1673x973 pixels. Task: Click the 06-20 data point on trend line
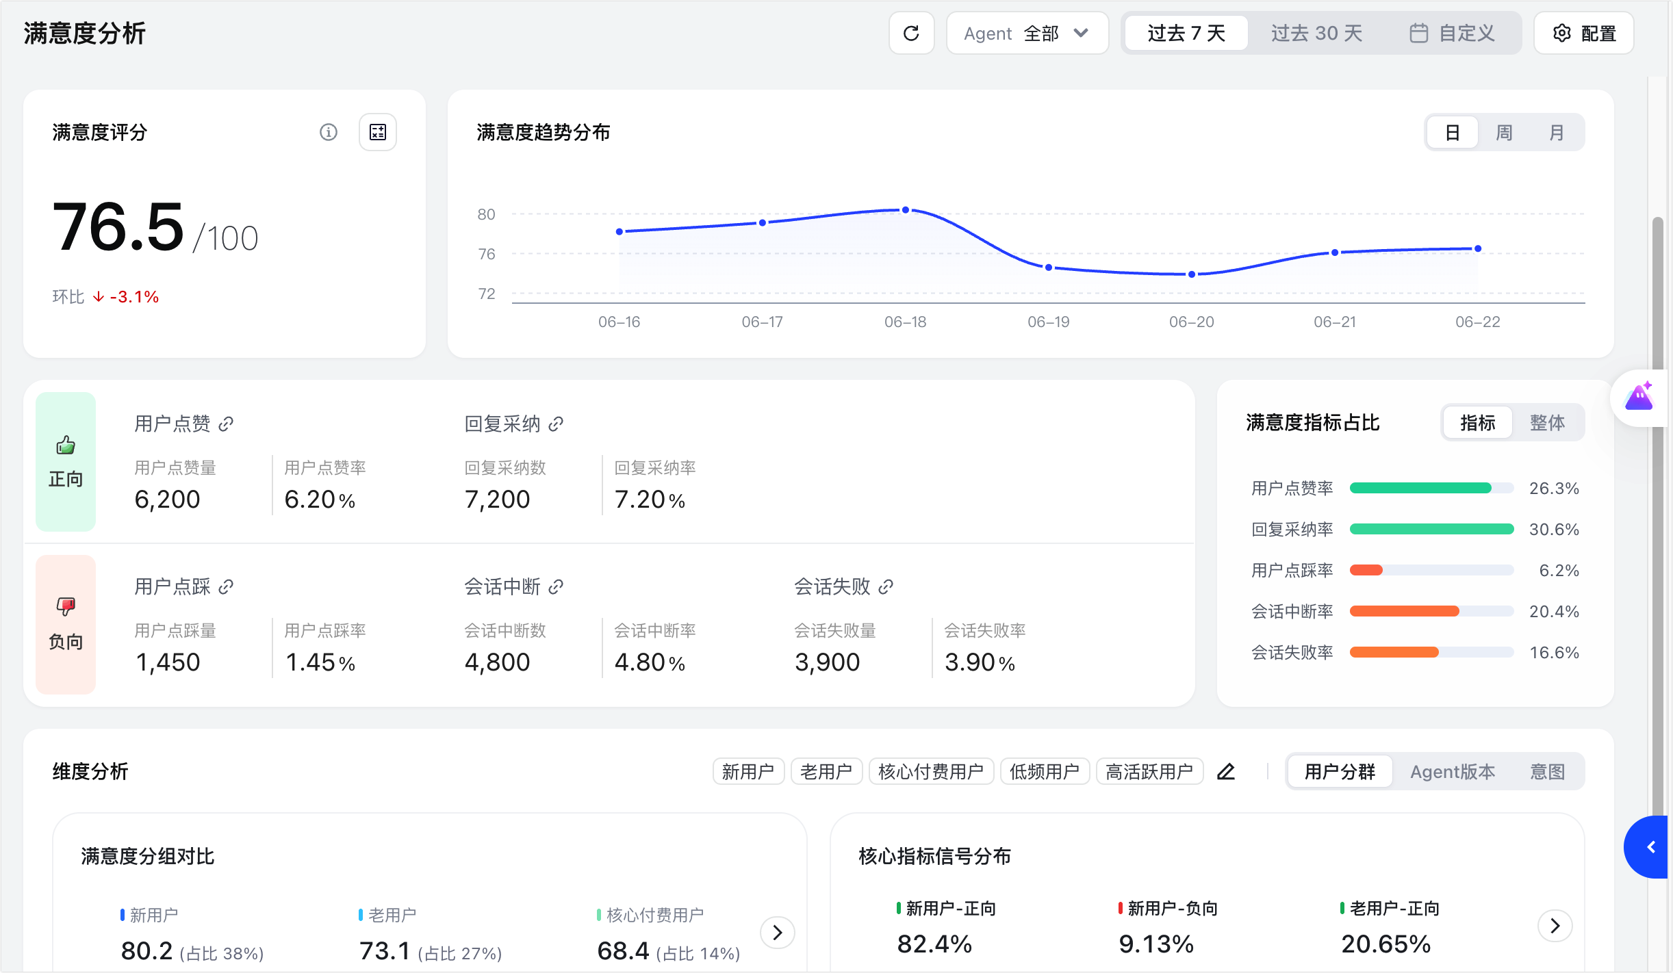tap(1192, 274)
